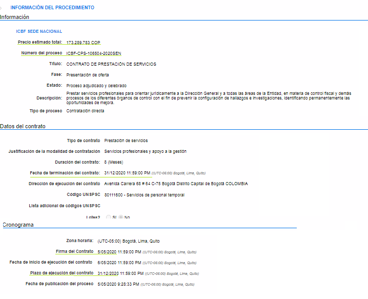Click the Dirección de ejecución del contrato label

coord(64,184)
